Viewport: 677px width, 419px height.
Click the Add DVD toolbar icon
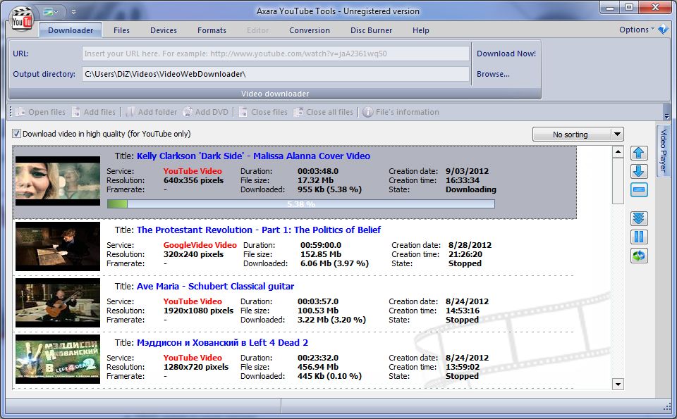click(188, 112)
